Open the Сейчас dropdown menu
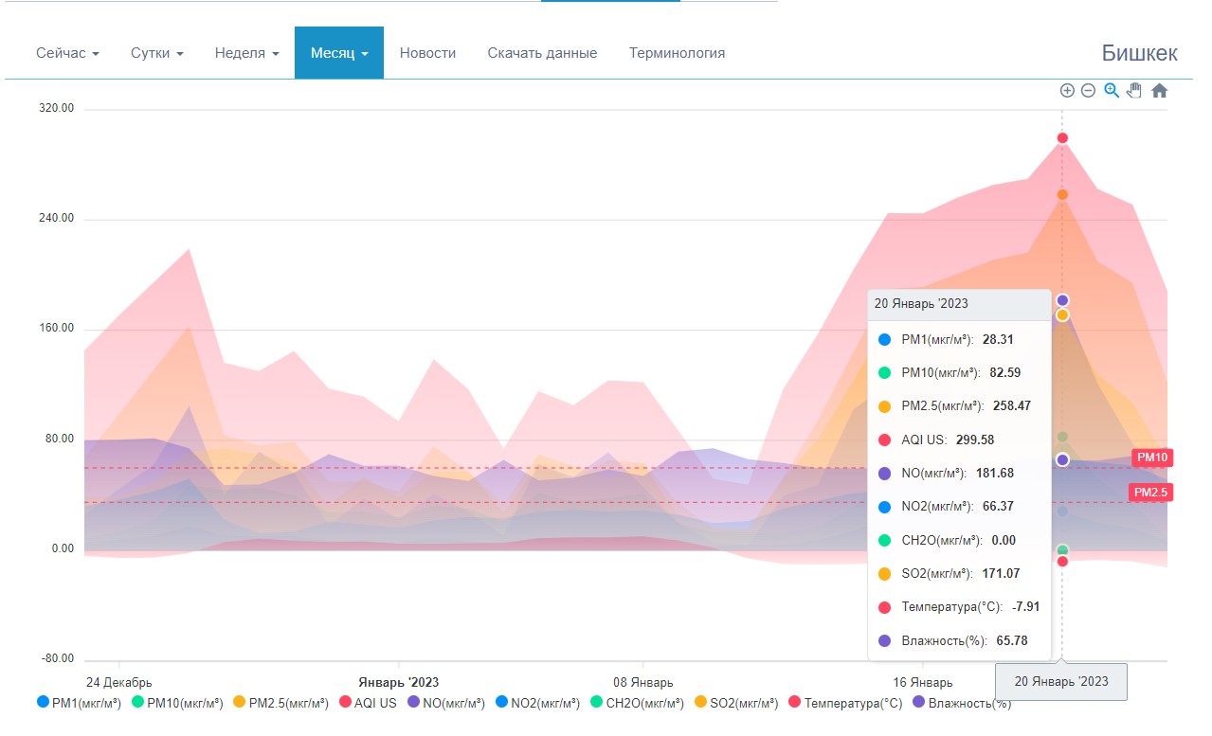This screenshot has height=736, width=1212. point(67,53)
